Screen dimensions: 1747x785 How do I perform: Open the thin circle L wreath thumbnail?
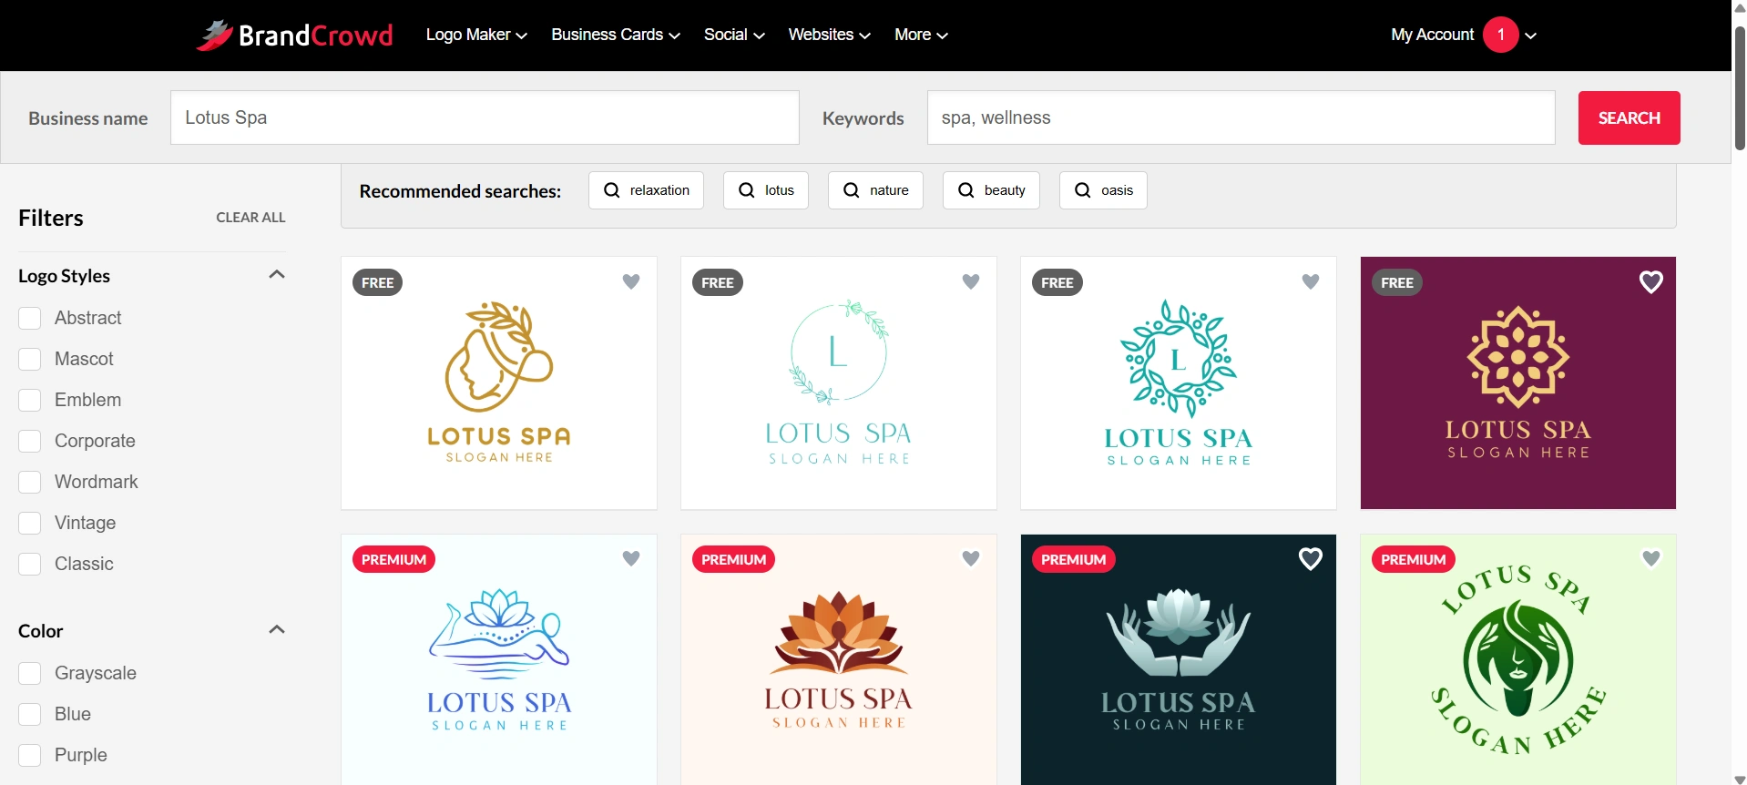point(839,383)
